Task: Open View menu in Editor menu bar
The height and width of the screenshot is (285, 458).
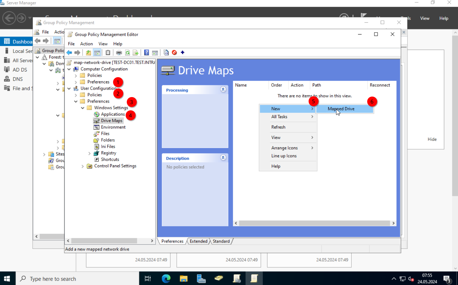Action: coord(103,44)
